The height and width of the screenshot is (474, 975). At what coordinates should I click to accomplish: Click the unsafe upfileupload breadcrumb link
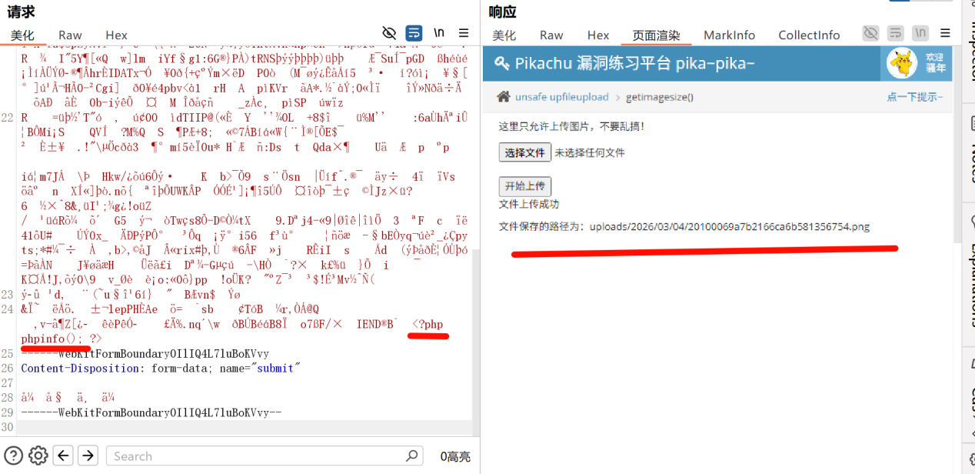tap(561, 97)
